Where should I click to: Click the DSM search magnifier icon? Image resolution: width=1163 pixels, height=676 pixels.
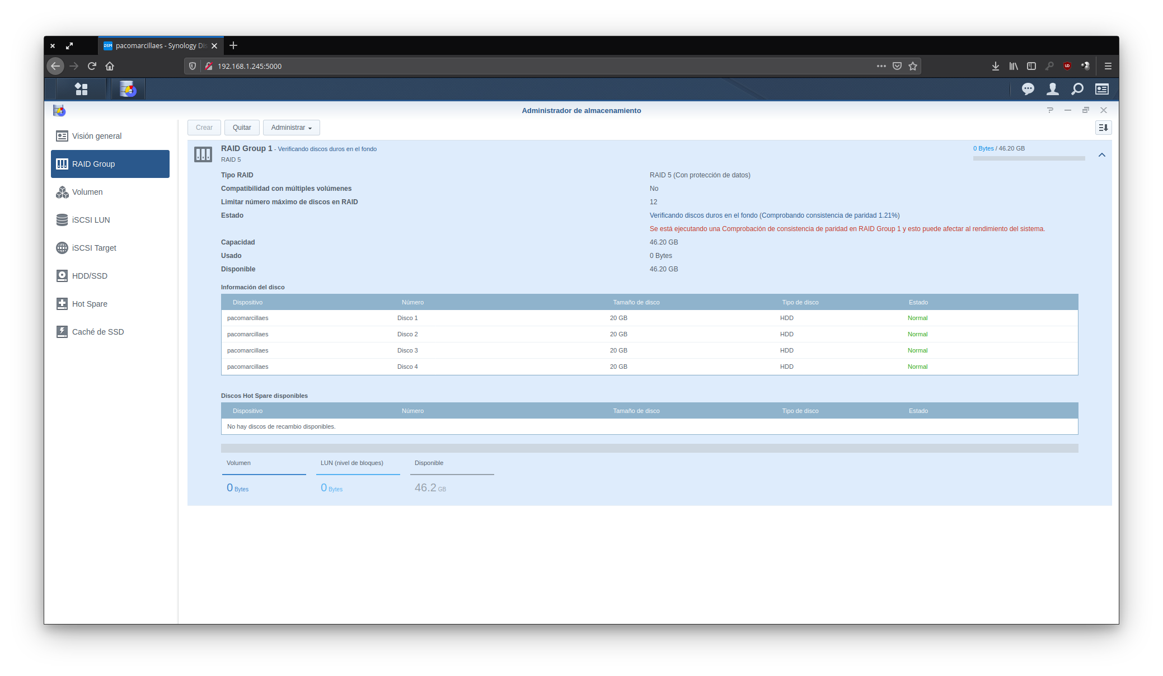pyautogui.click(x=1077, y=89)
